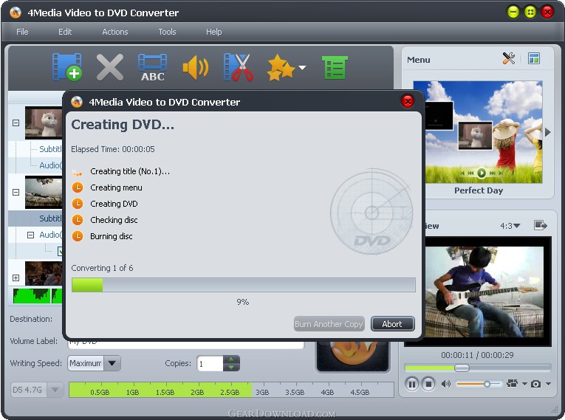Viewport: 565px width, 420px height.
Task: Close the Creating DVD dialog
Action: coord(408,102)
